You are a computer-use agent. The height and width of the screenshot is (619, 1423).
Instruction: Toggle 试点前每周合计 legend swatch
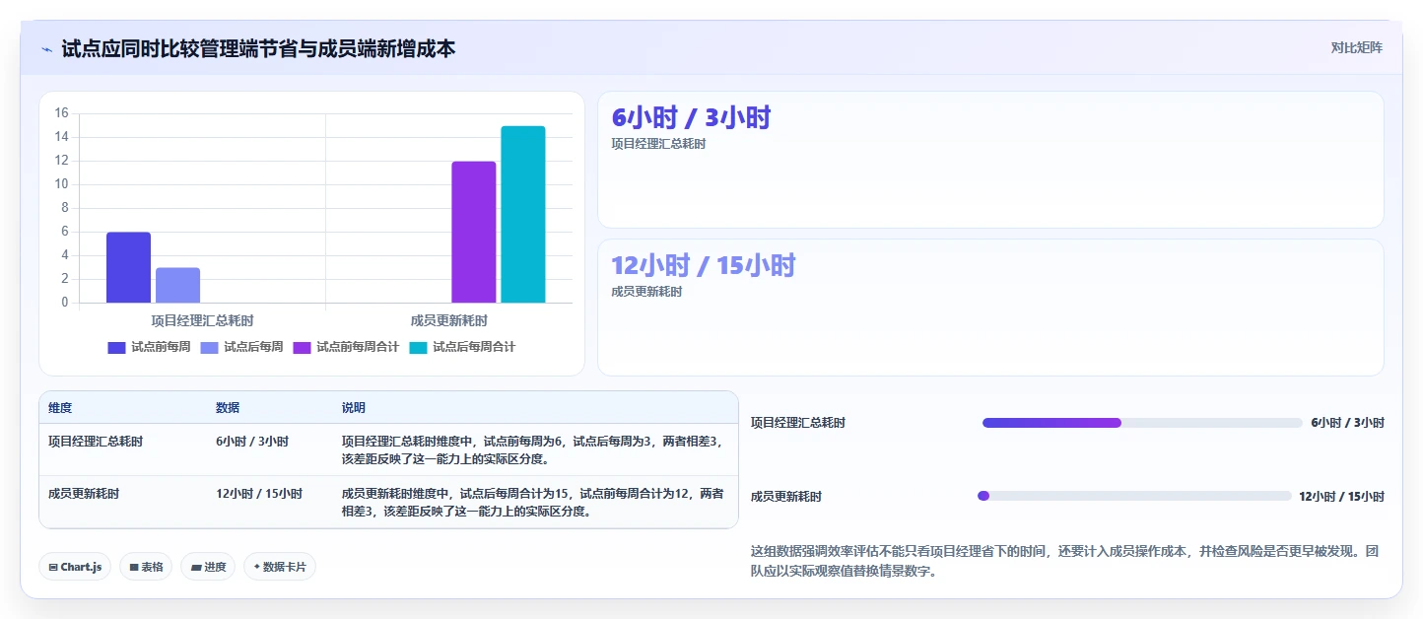pyautogui.click(x=302, y=347)
